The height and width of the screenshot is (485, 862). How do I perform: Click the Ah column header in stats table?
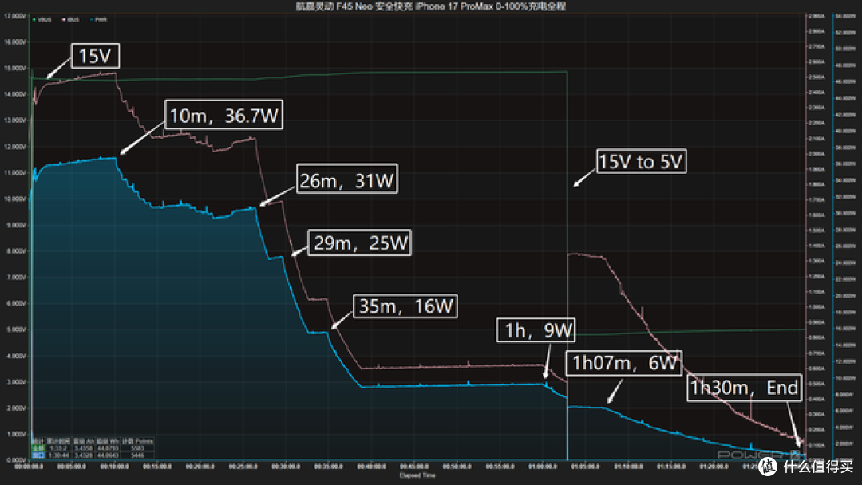coord(84,441)
